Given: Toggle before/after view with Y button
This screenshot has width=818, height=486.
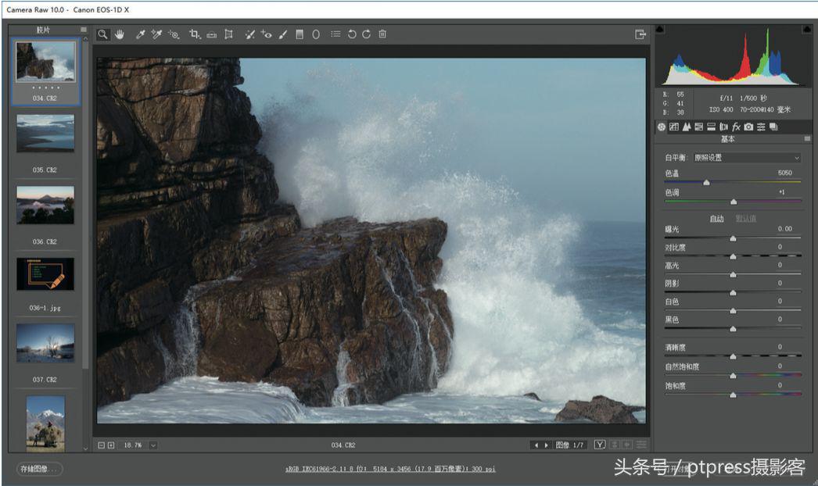Looking at the screenshot, I should [599, 445].
